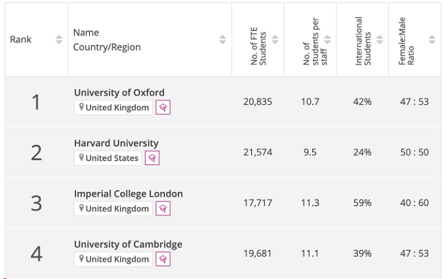Sort by International Students column arrows
446x279 pixels.
(379, 40)
